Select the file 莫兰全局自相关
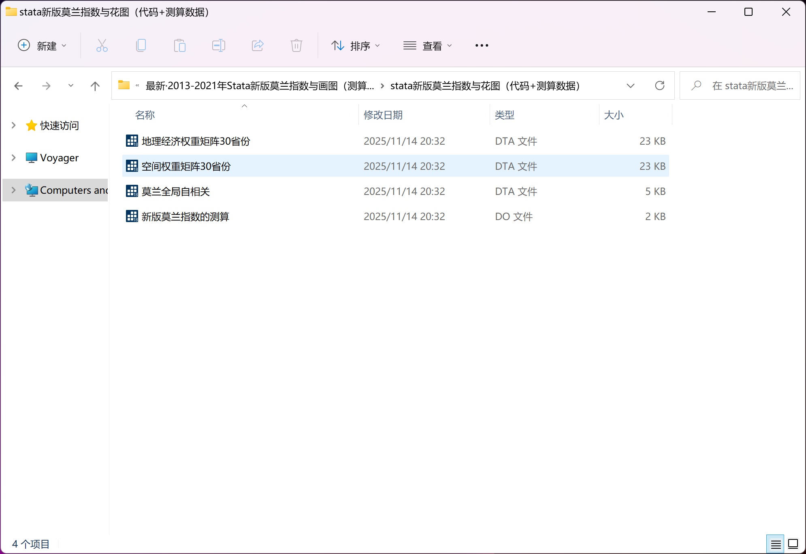This screenshot has width=806, height=554. [175, 191]
